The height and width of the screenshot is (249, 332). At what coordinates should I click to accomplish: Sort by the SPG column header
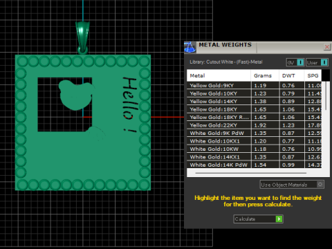tap(313, 75)
